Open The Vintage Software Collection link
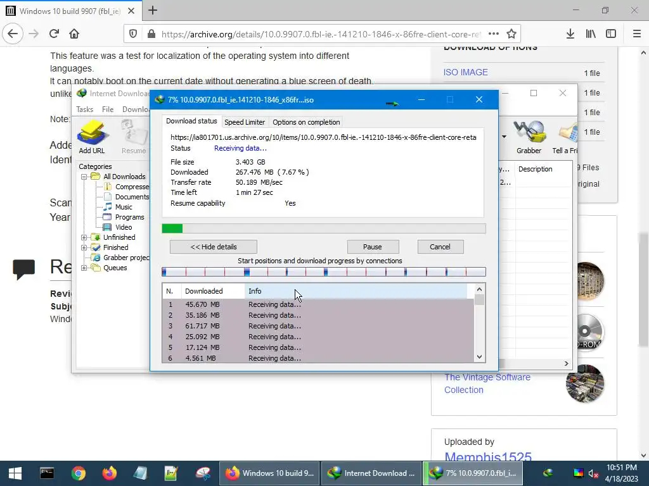Image resolution: width=649 pixels, height=486 pixels. pyautogui.click(x=487, y=383)
